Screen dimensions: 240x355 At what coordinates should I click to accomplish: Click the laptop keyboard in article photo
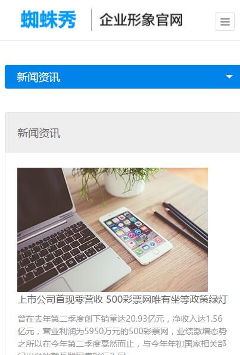pos(61,250)
